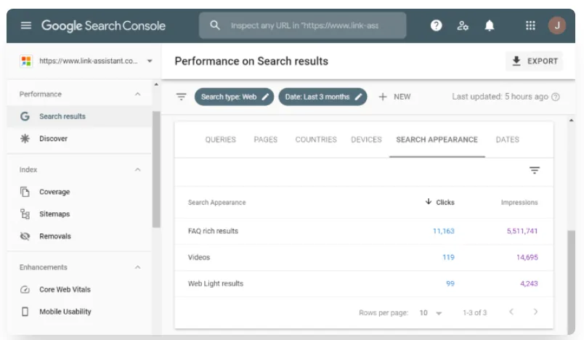Open the Help question mark icon

pyautogui.click(x=436, y=25)
